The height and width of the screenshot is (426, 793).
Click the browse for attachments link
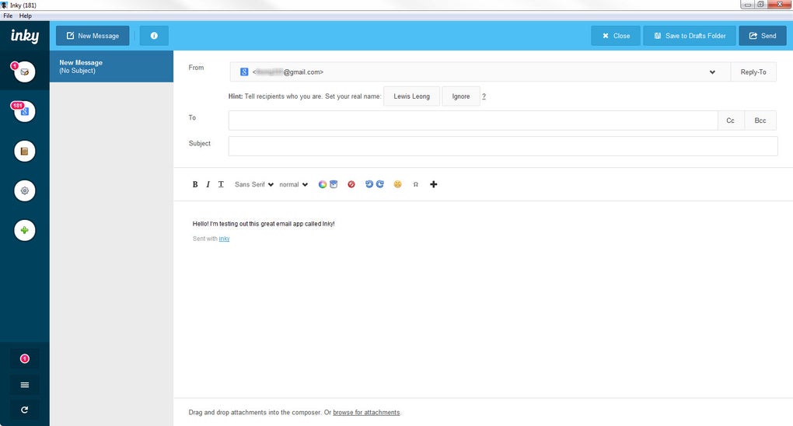[366, 412]
